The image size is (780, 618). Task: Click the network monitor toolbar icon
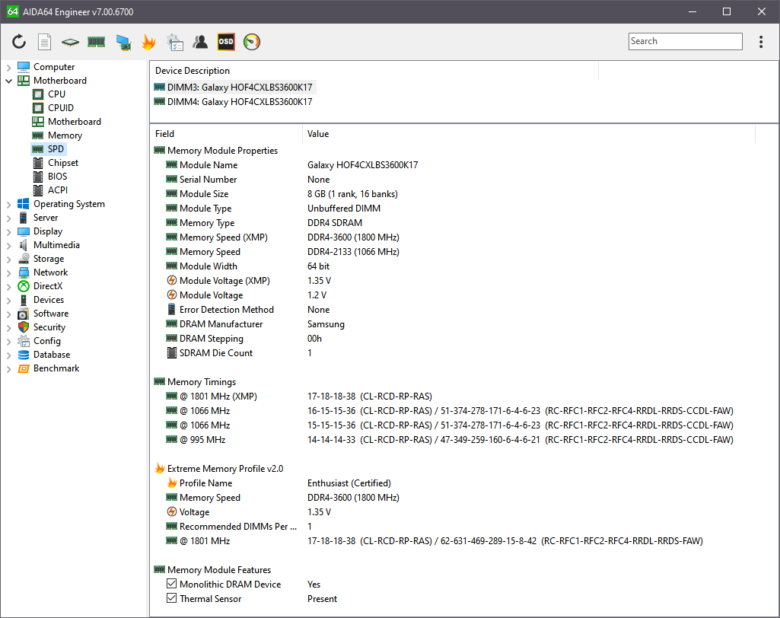[x=123, y=43]
